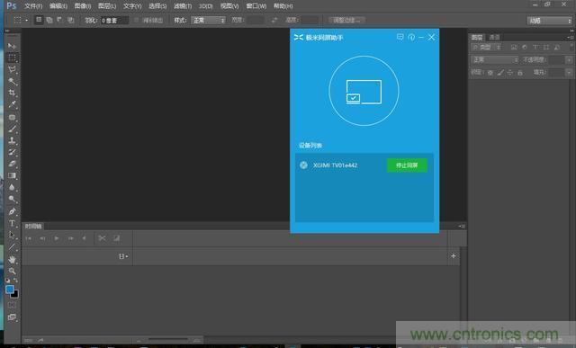Toggle lock transparent pixels in Layers panel

(x=490, y=73)
